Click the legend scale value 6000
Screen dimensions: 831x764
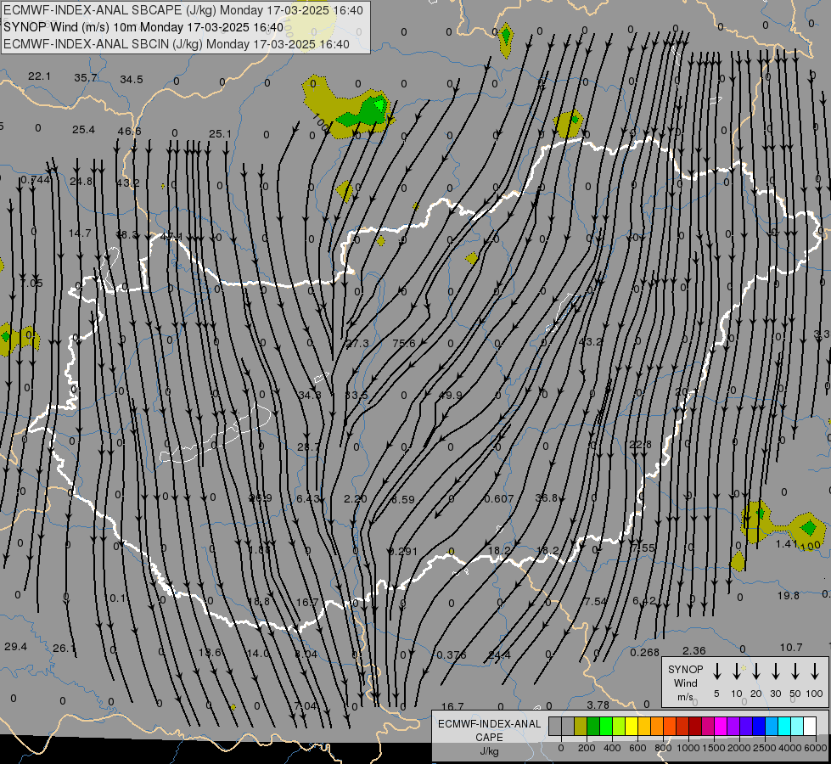coord(817,748)
